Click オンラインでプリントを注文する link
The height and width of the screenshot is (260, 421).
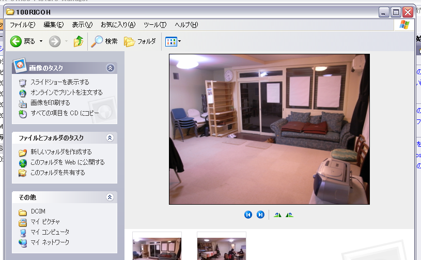(x=67, y=93)
